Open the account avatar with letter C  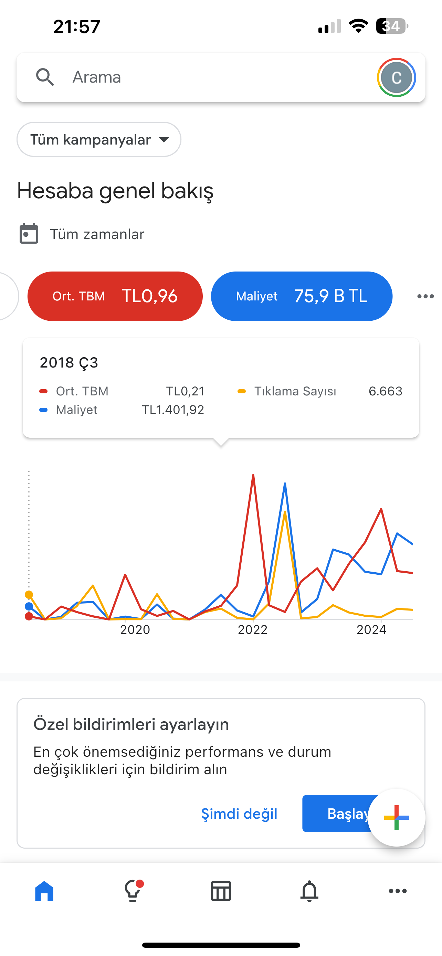(396, 77)
